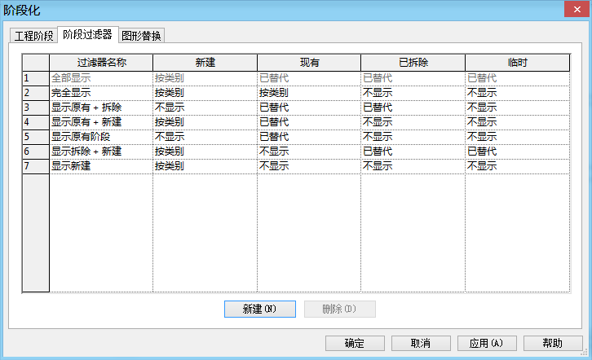Image resolution: width=592 pixels, height=360 pixels.
Task: Open 新建 dropdown for 显示原有阶段 row
Action: [x=205, y=137]
